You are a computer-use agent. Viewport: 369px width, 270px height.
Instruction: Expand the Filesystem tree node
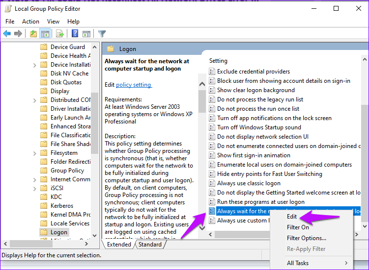coord(34,153)
